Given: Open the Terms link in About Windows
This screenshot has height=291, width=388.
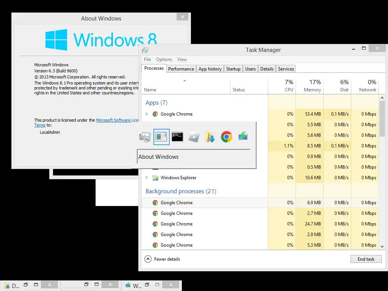Looking at the screenshot, I should [39, 125].
